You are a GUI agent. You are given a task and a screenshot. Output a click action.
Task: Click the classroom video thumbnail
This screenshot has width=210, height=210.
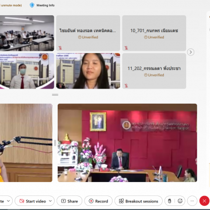[27, 33]
